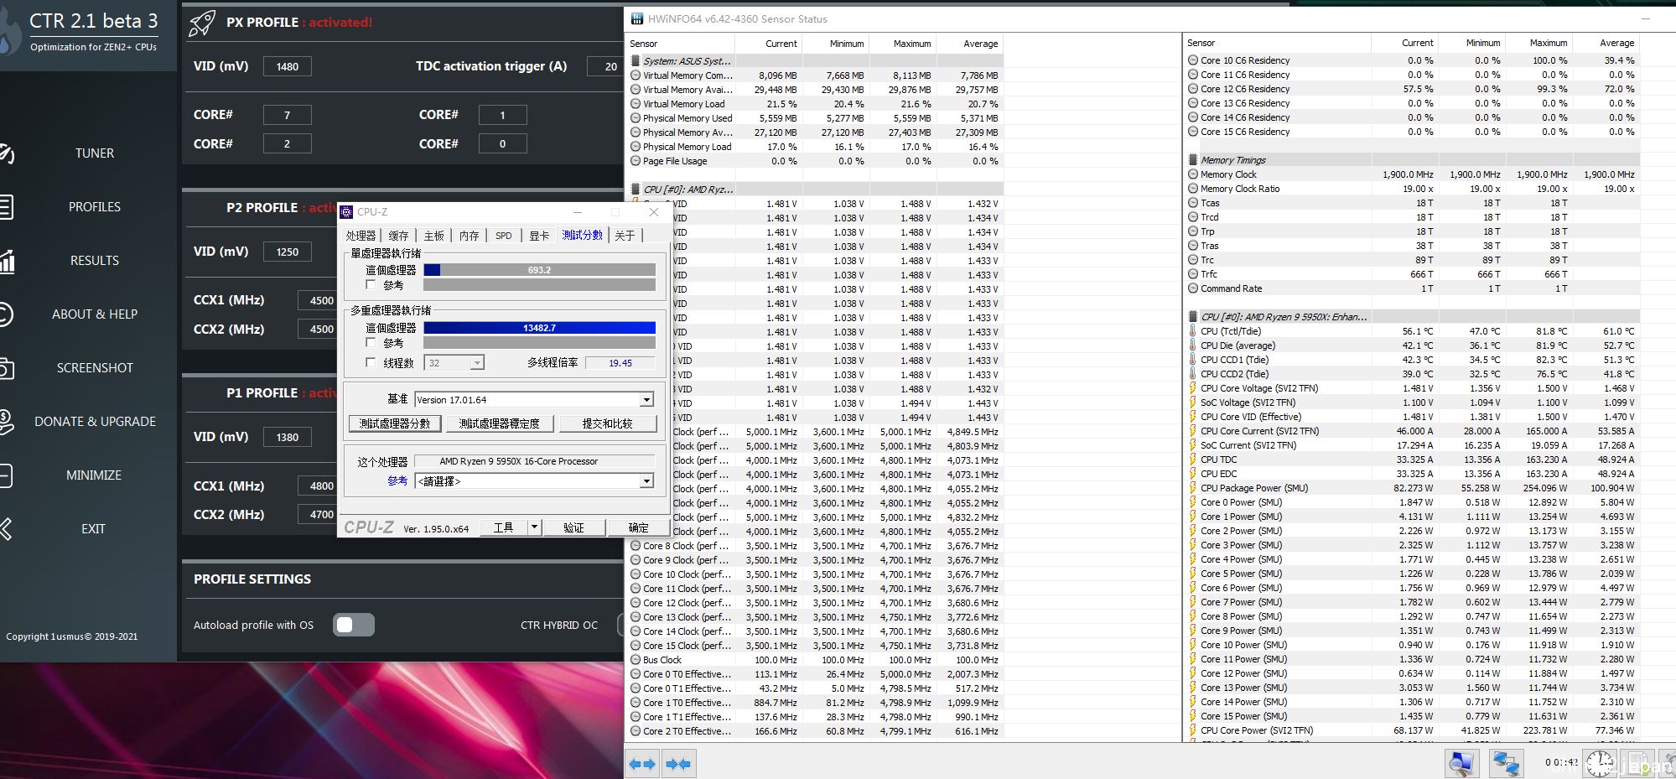Click DONATE & UPGRADE in the CTR sidebar

pyautogui.click(x=94, y=422)
